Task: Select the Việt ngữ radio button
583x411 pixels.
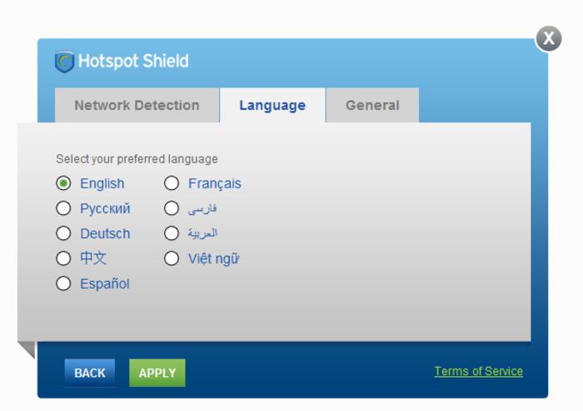Action: 172,258
